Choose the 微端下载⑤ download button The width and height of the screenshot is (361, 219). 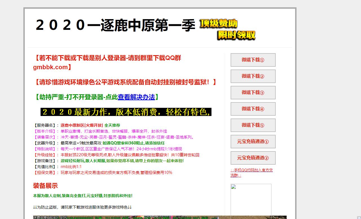[253, 125]
